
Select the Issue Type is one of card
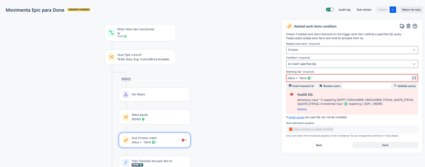click(140, 57)
